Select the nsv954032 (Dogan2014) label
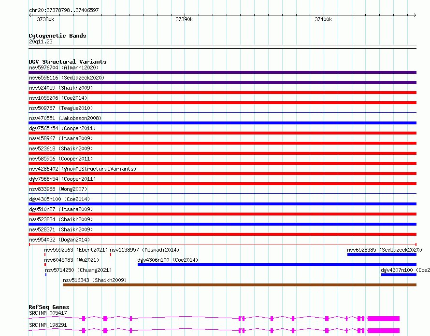This screenshot has height=336, width=430. coord(59,240)
